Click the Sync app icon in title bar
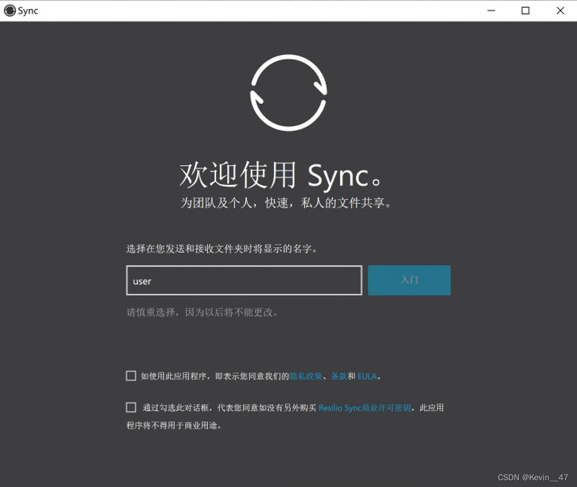The width and height of the screenshot is (577, 487). pyautogui.click(x=10, y=11)
